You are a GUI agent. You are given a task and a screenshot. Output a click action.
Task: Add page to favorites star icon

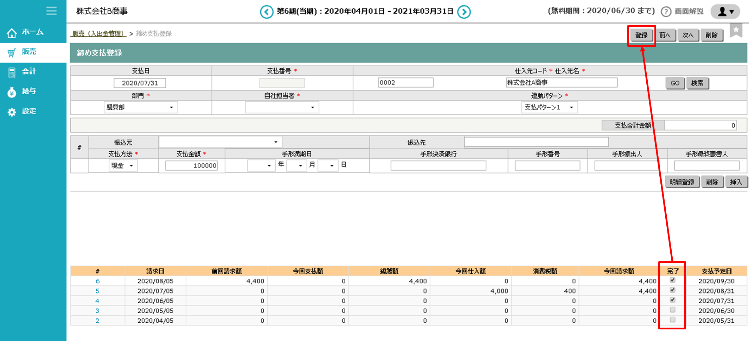(736, 30)
